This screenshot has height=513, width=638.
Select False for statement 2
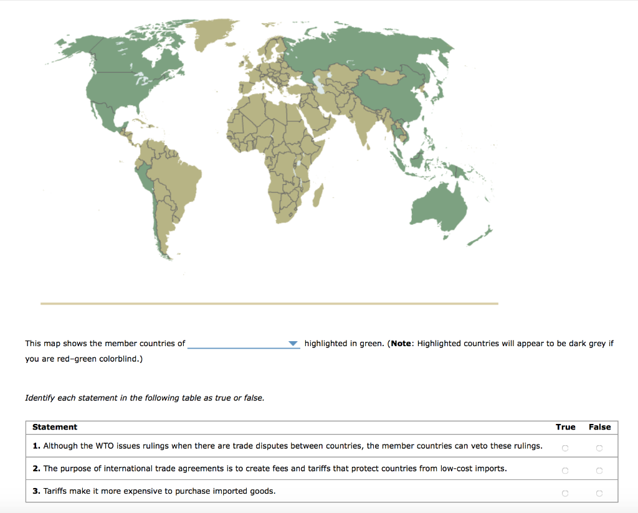point(599,471)
